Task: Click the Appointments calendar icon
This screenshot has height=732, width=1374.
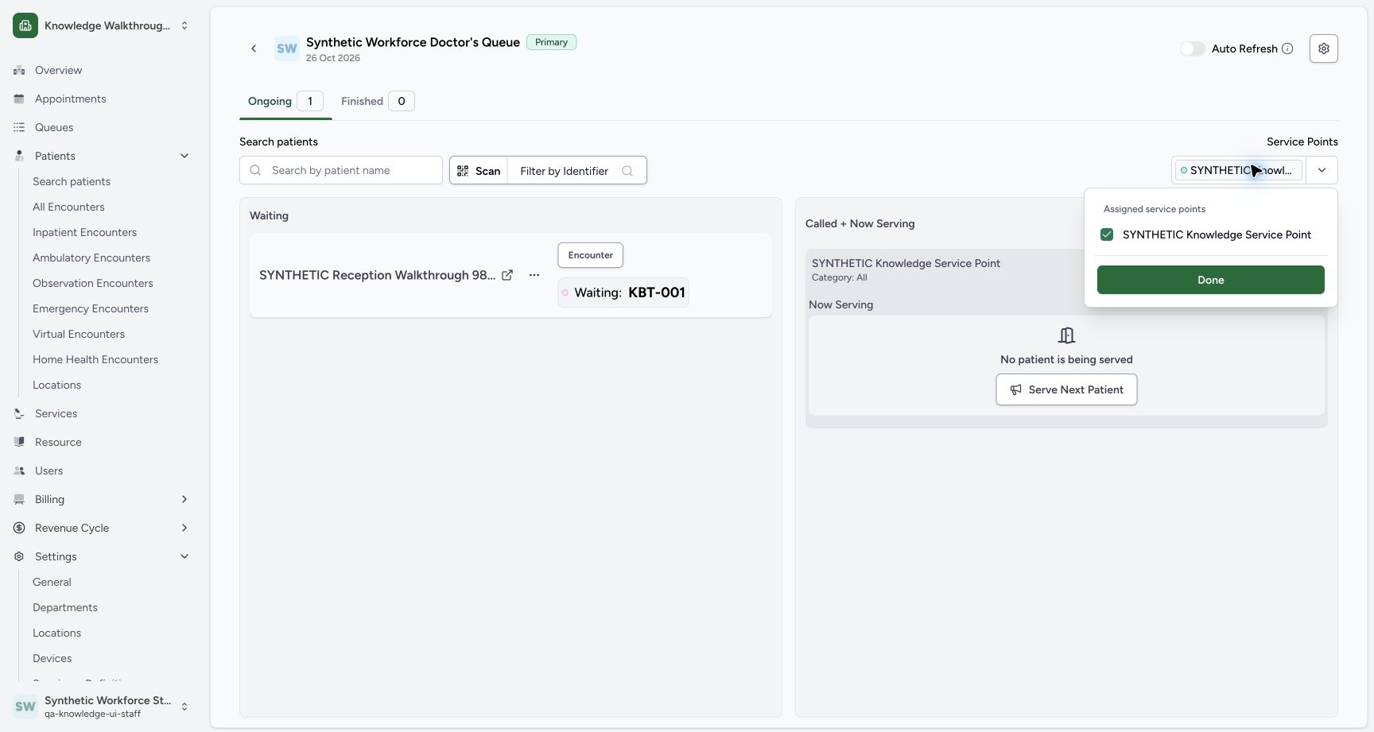Action: [x=19, y=99]
